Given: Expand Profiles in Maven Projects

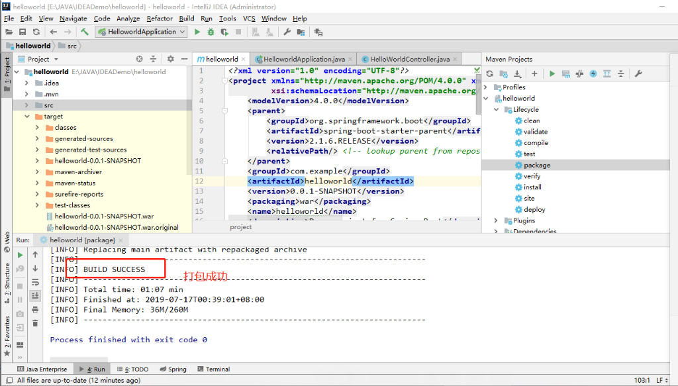Looking at the screenshot, I should (x=485, y=87).
